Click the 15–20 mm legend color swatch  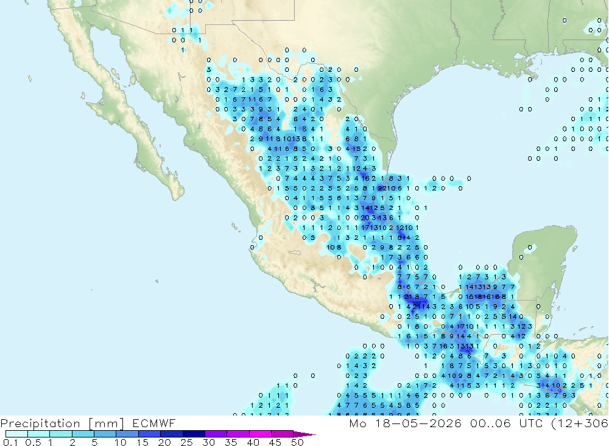pos(150,434)
